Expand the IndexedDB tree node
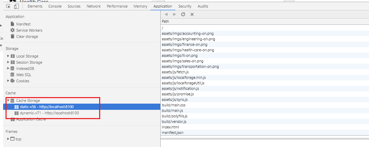Screen dimensions: 369x147 click(x=8, y=68)
